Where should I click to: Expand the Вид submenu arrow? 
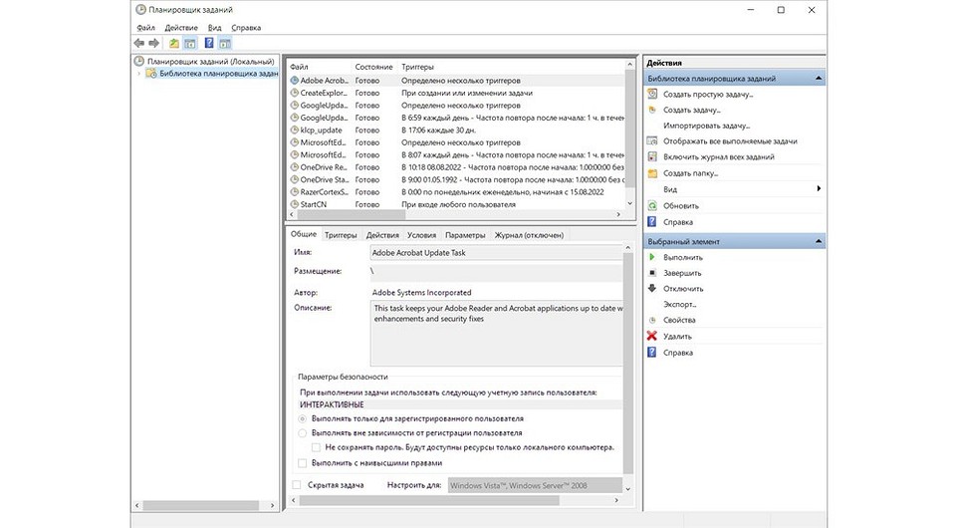[819, 189]
